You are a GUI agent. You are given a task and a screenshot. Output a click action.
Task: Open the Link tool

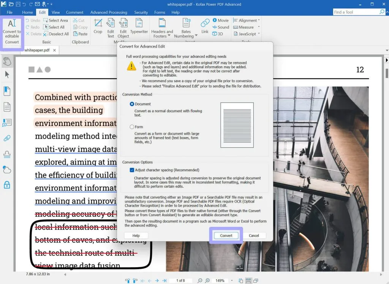[205, 26]
